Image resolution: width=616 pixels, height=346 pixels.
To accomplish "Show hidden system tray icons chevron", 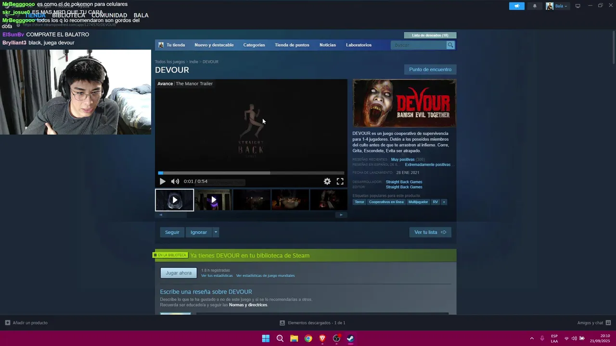I will tap(532, 338).
